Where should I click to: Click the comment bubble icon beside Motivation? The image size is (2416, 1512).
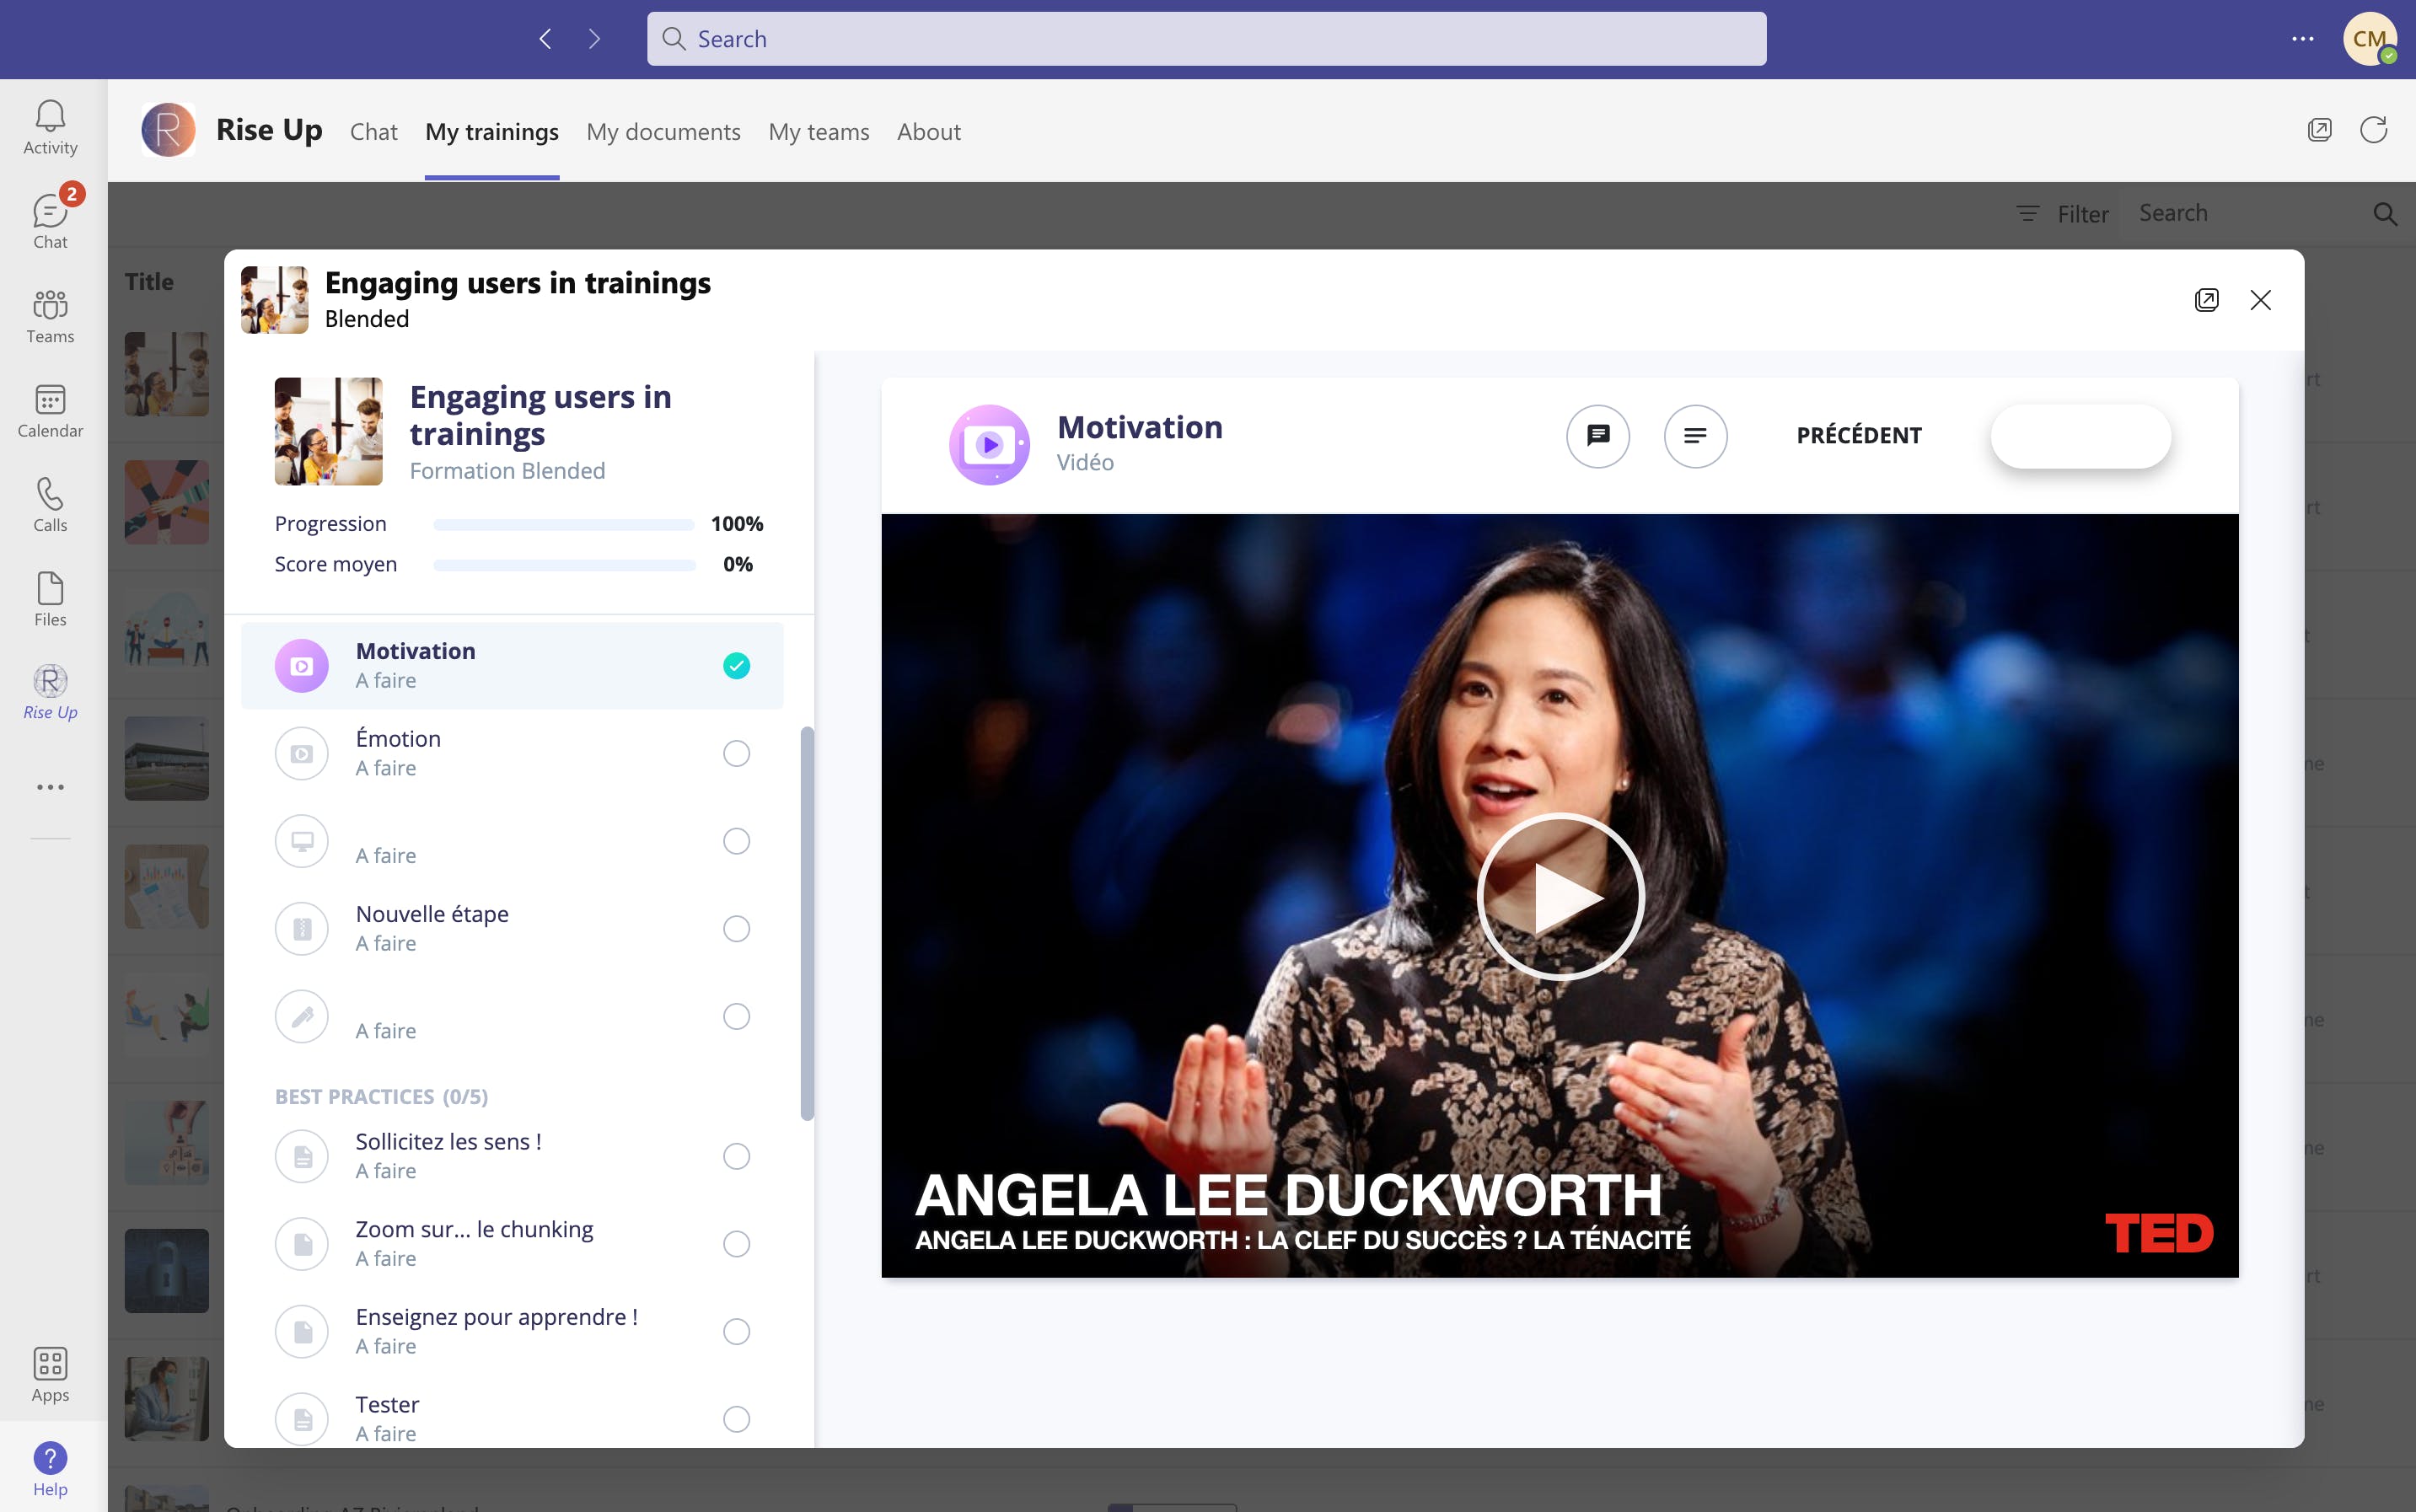point(1597,436)
